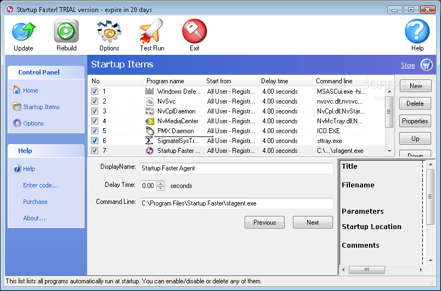The image size is (441, 291).
Task: Decrease Delay Time with down arrow
Action: point(161,188)
